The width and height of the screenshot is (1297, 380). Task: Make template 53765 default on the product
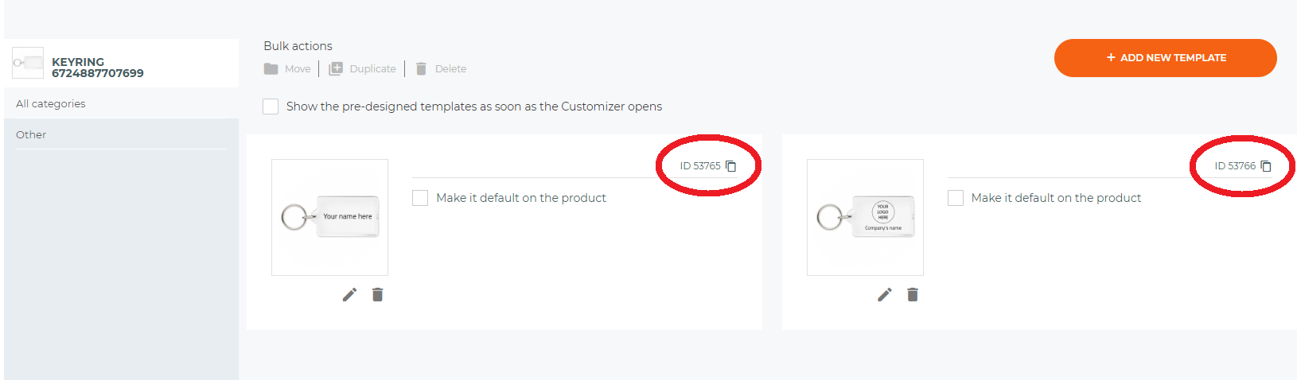click(x=420, y=198)
